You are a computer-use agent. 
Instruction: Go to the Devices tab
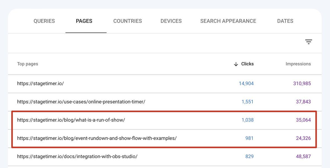point(171,21)
